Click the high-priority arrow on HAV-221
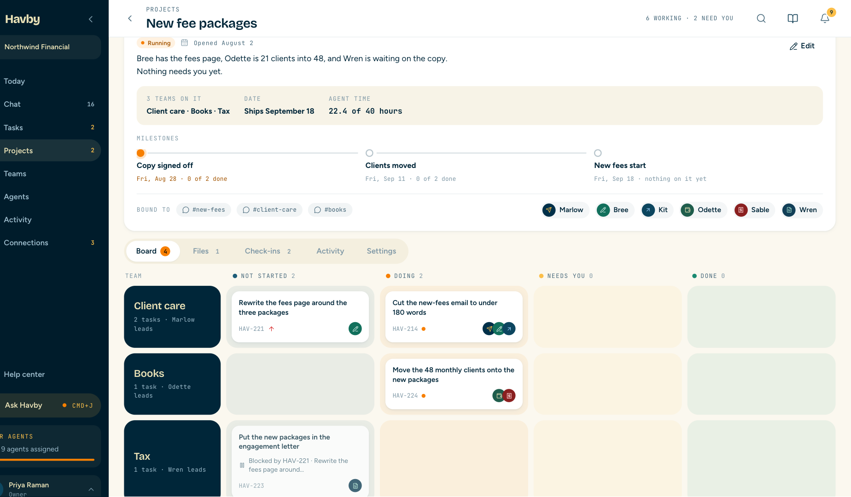The width and height of the screenshot is (851, 497). pos(271,329)
